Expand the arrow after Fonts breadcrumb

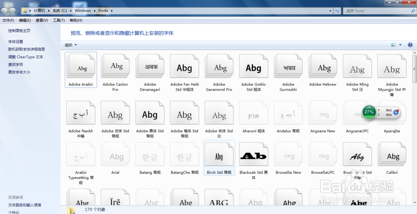[x=112, y=11]
